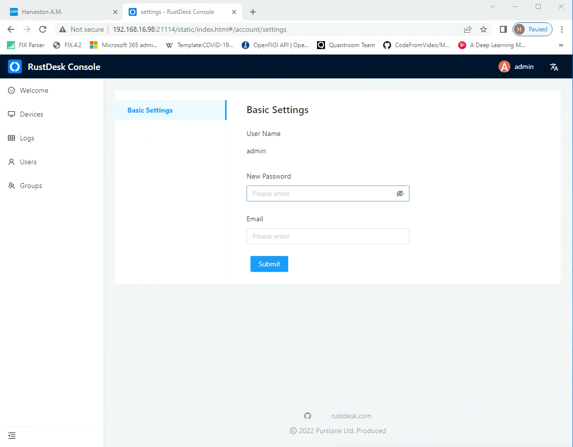Reload the page
573x447 pixels.
point(43,29)
